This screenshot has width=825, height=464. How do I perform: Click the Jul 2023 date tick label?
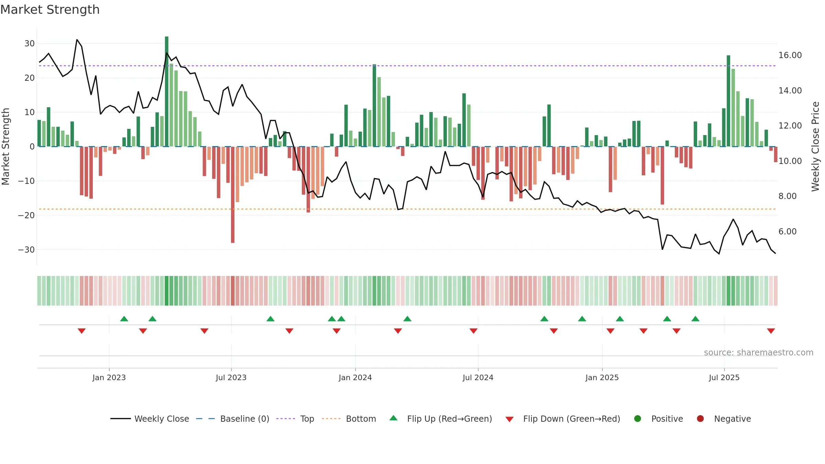(x=231, y=377)
